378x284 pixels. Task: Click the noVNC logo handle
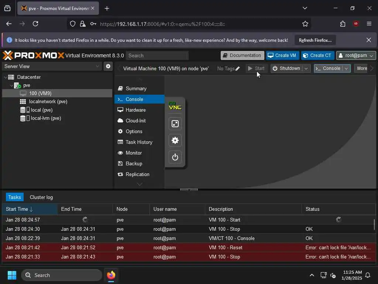click(x=175, y=106)
